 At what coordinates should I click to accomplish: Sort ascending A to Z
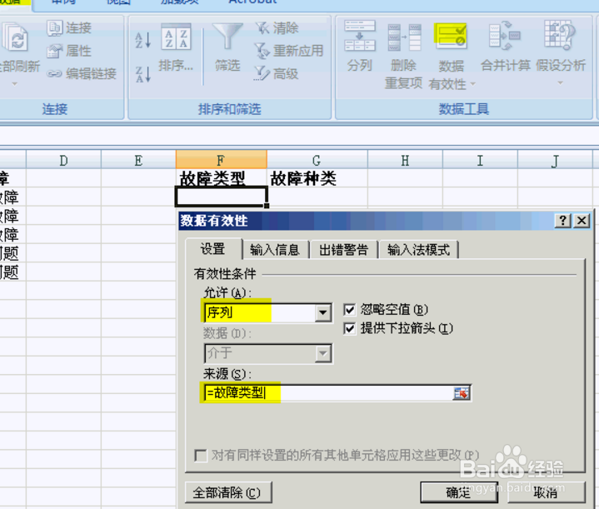143,40
